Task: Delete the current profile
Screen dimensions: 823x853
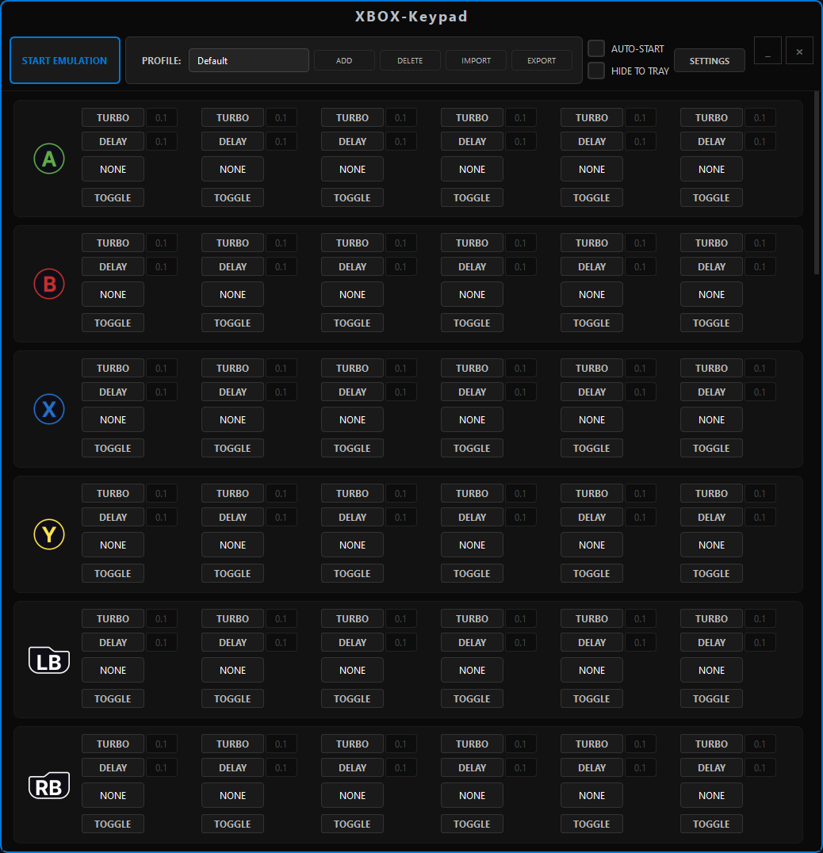Action: point(410,59)
